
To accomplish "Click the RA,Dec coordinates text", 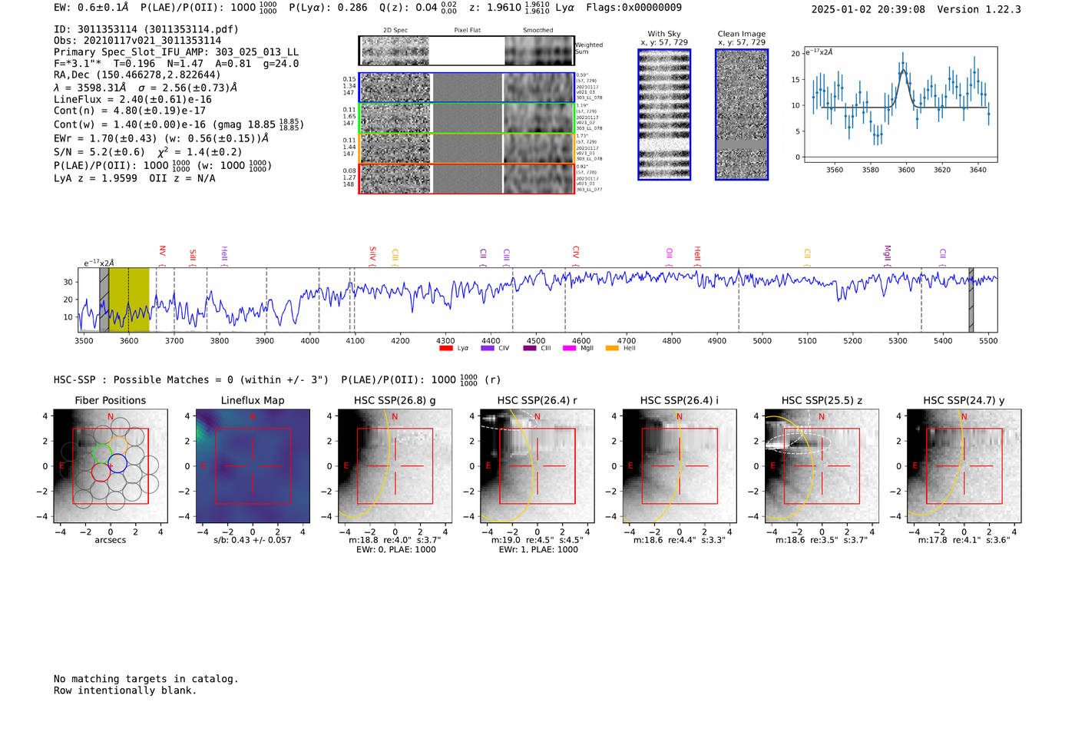I will pyautogui.click(x=137, y=75).
